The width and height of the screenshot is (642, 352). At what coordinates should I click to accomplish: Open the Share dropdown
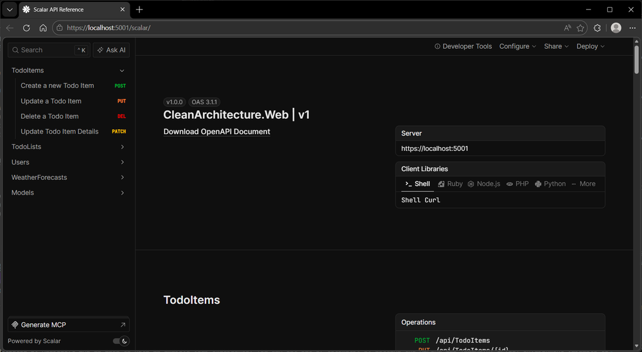point(556,46)
